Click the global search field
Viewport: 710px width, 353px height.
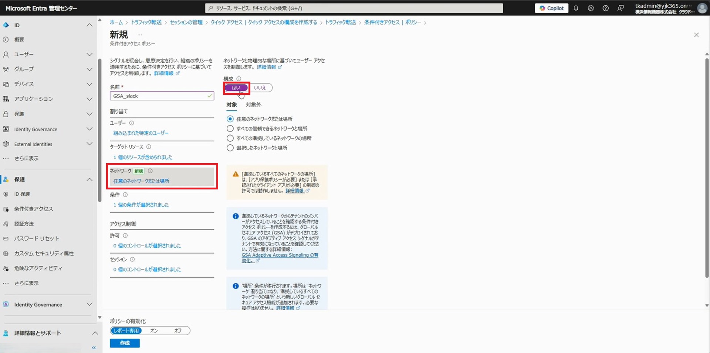pyautogui.click(x=354, y=8)
